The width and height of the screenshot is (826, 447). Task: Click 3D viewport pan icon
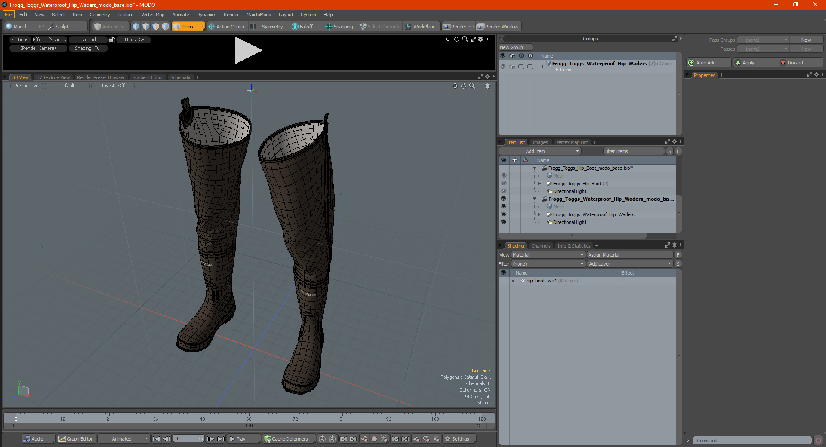(455, 86)
